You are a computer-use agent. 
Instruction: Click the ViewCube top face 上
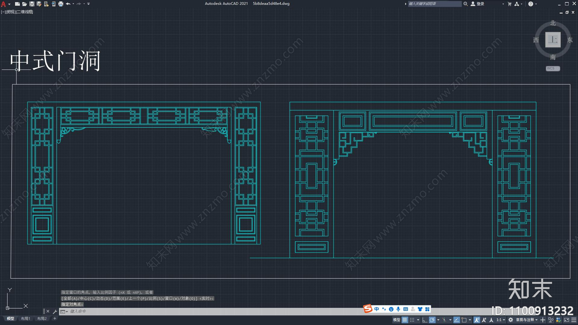point(553,40)
